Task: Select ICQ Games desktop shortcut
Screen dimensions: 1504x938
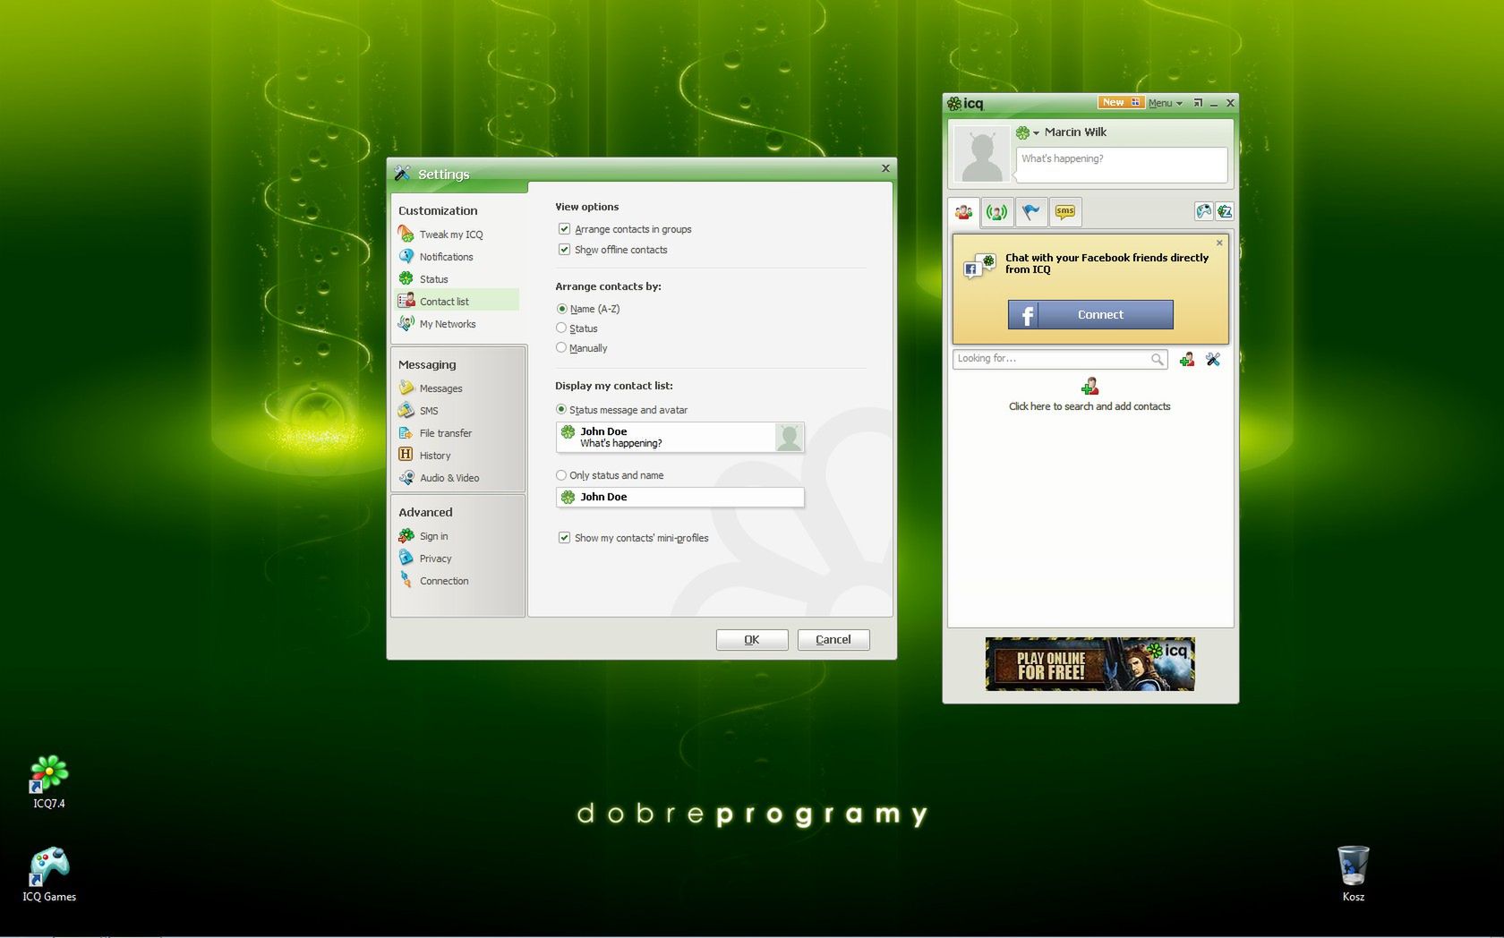Action: [x=49, y=874]
